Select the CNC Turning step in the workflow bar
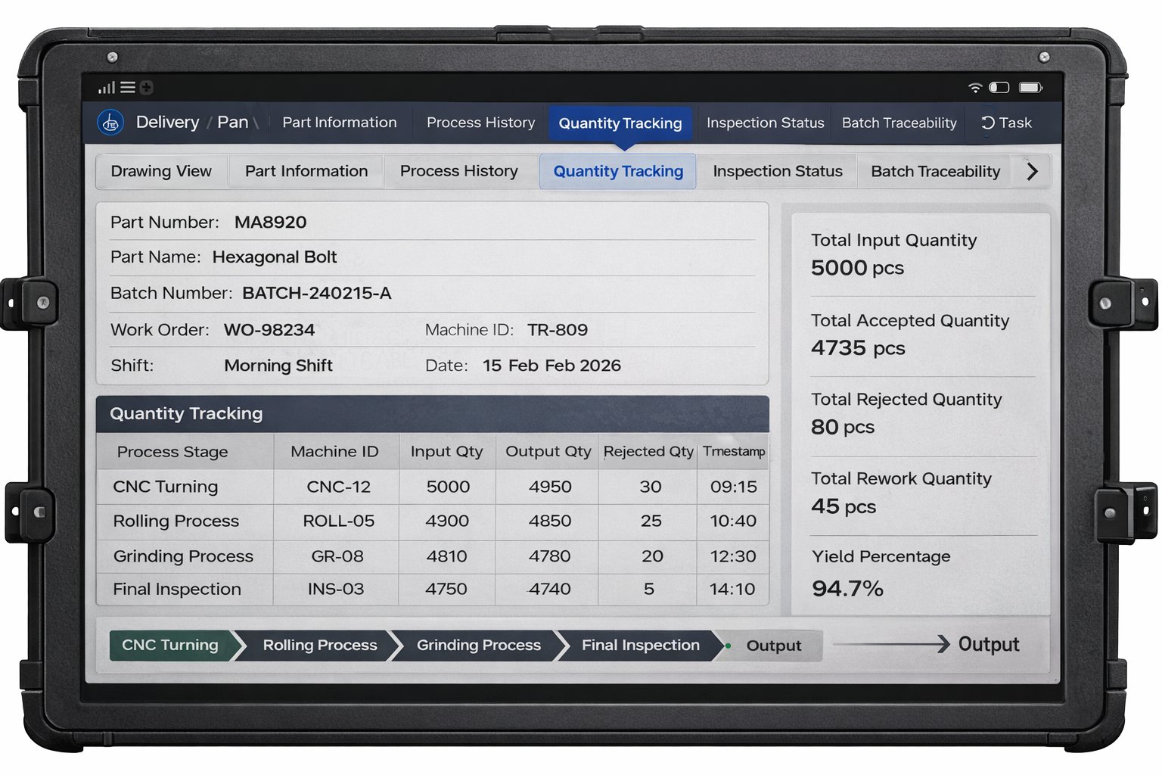This screenshot has width=1162, height=775. [x=172, y=646]
